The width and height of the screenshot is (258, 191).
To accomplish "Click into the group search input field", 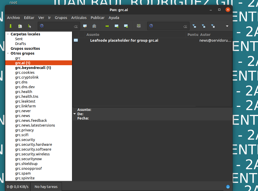I will [59, 26].
